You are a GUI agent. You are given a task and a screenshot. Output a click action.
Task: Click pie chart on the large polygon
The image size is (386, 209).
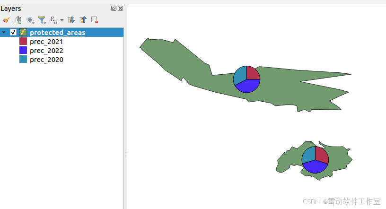[x=246, y=79]
